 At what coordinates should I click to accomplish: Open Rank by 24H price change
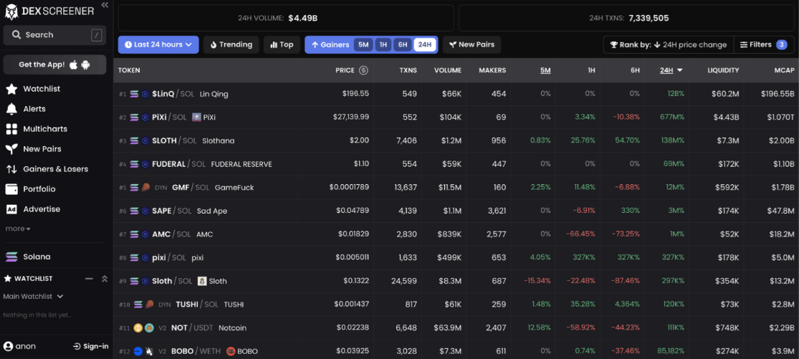tap(669, 45)
